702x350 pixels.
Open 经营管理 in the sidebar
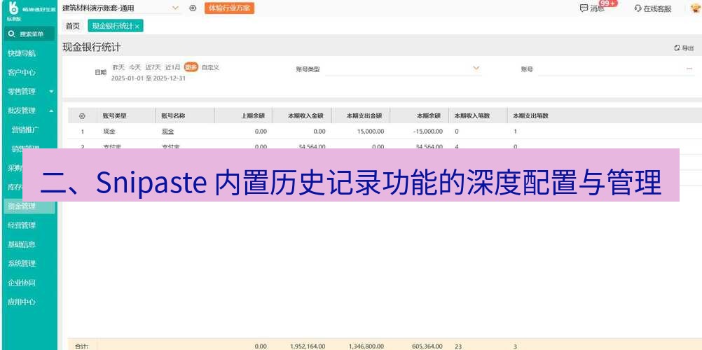pos(22,225)
